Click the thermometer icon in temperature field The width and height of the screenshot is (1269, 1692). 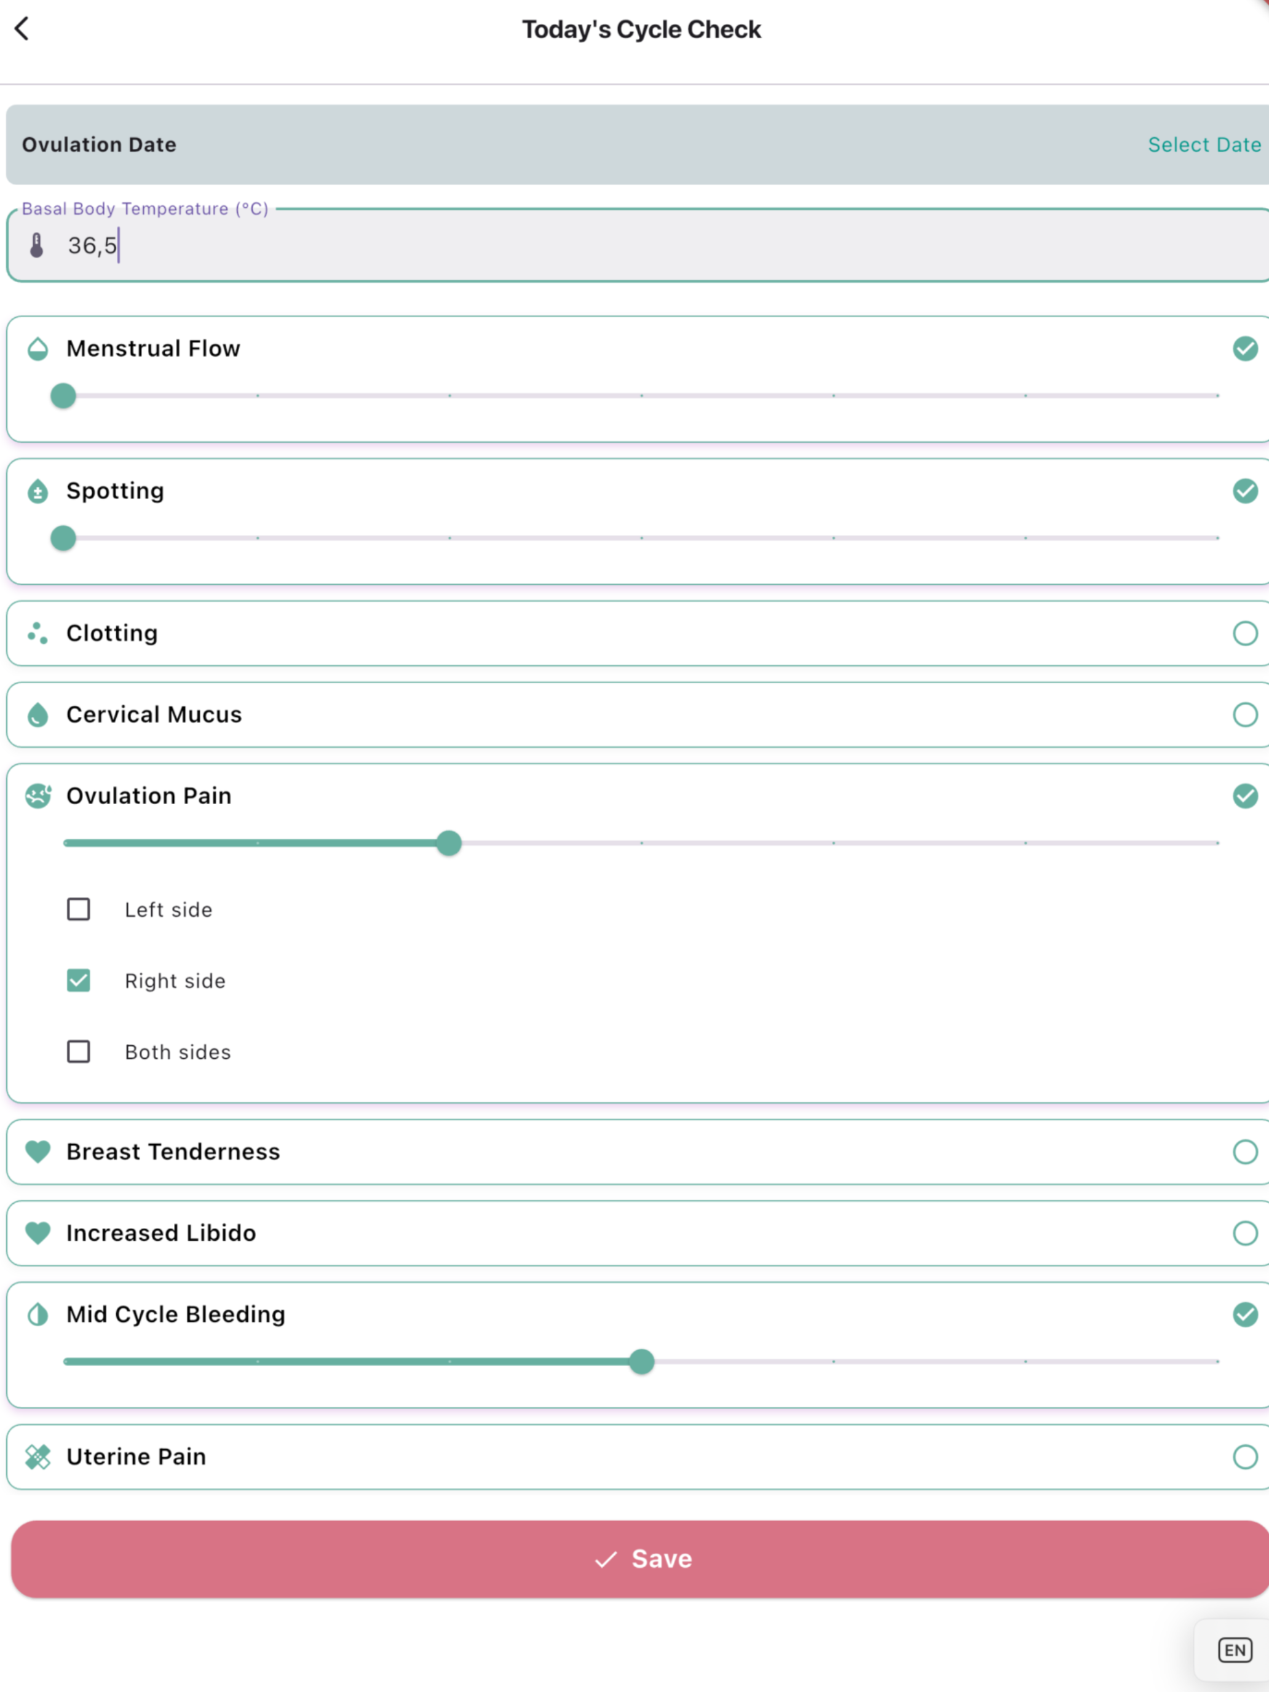point(37,245)
